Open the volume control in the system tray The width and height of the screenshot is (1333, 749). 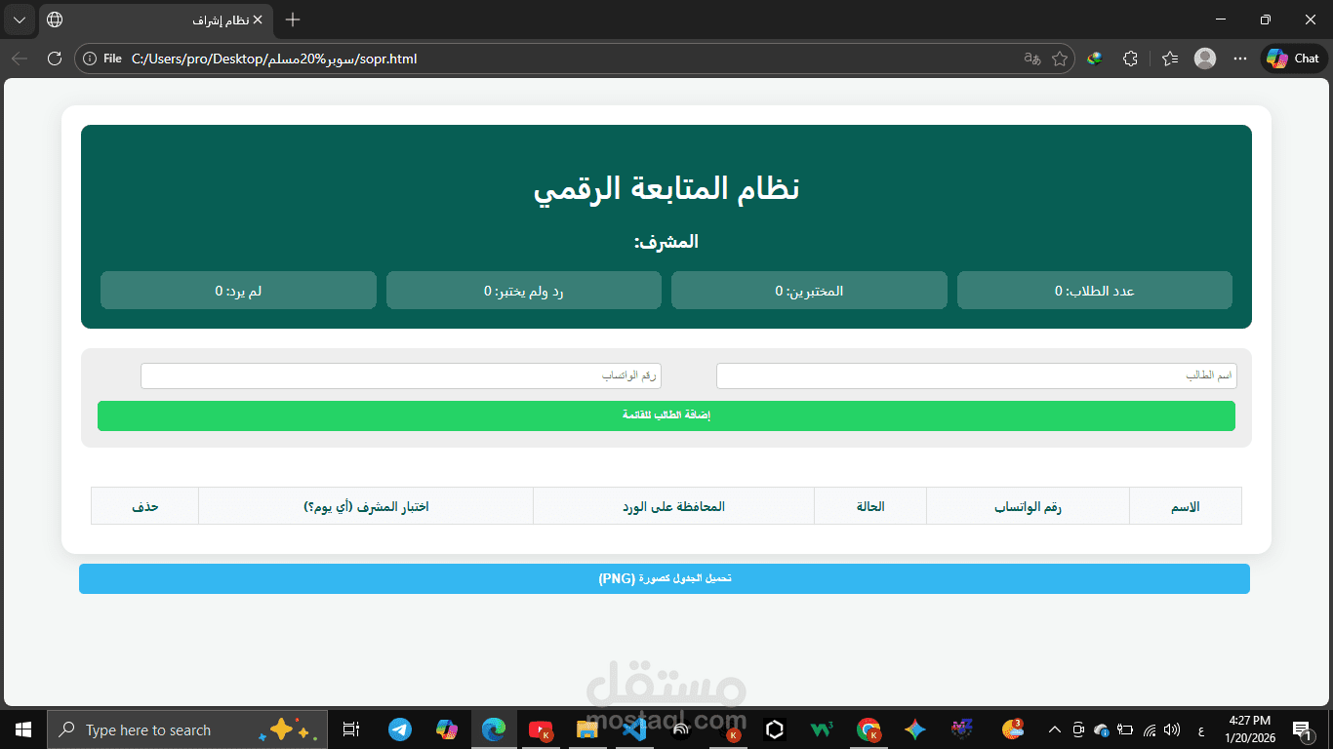pyautogui.click(x=1170, y=729)
